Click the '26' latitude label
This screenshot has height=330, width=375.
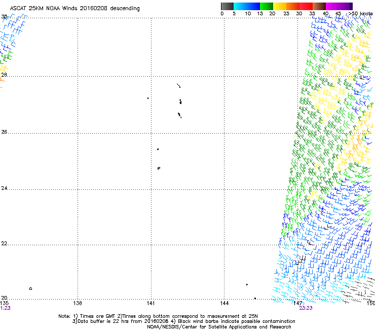coord(4,131)
